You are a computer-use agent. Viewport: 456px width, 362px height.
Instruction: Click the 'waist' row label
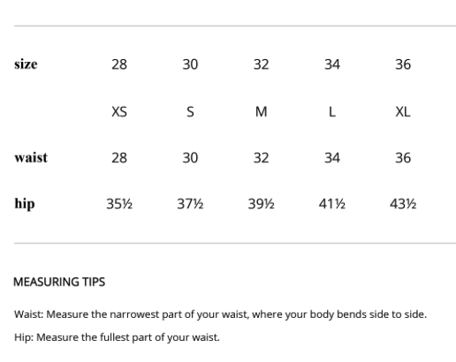click(31, 158)
